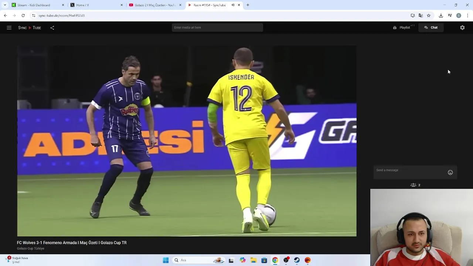This screenshot has height=266, width=473.
Task: Open Steam from the taskbar
Action: (297, 260)
